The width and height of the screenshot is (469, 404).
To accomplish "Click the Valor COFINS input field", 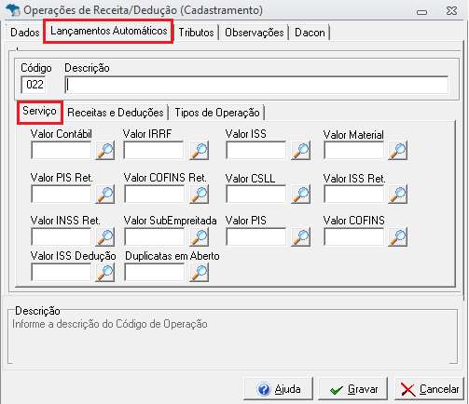I will click(353, 237).
